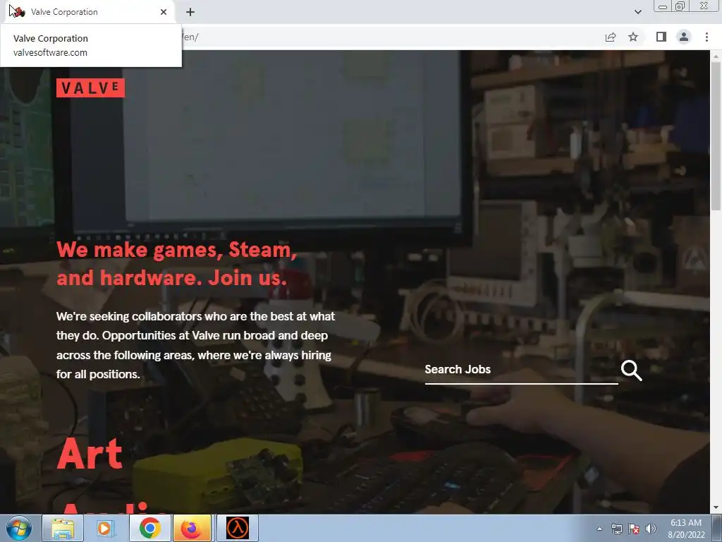Open the Windows Start menu

pos(19,528)
